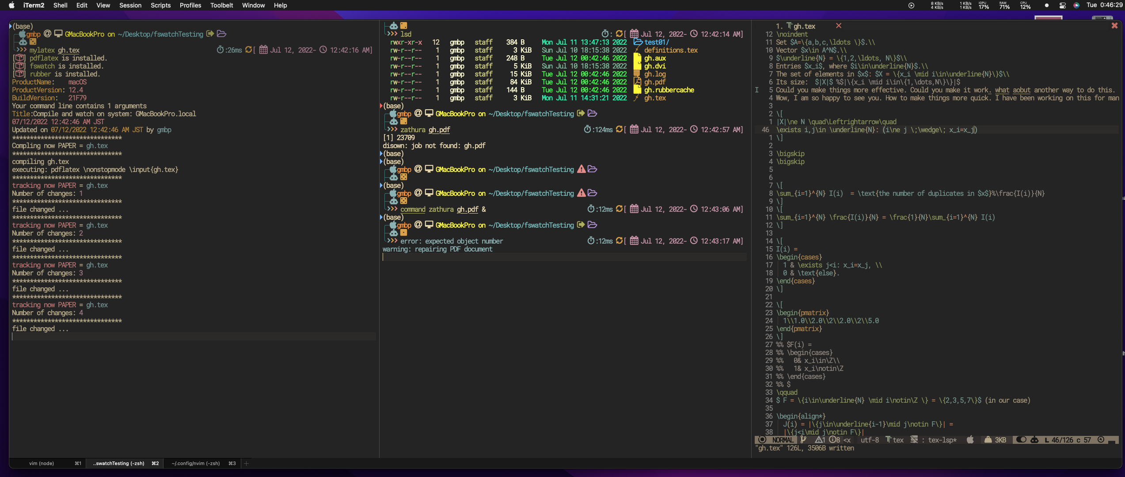Viewport: 1125px width, 477px height.
Task: Click the \begin{pmatrix} line in vim
Action: (802, 313)
